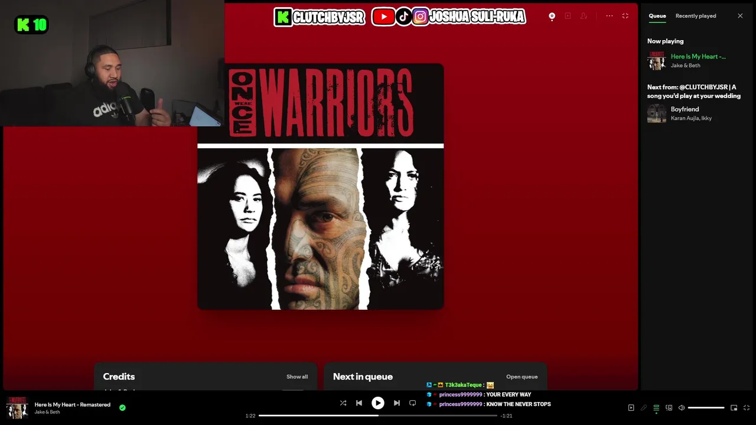Viewport: 756px width, 425px height.
Task: Click the Once Were Warriors album artwork
Action: pyautogui.click(x=320, y=187)
